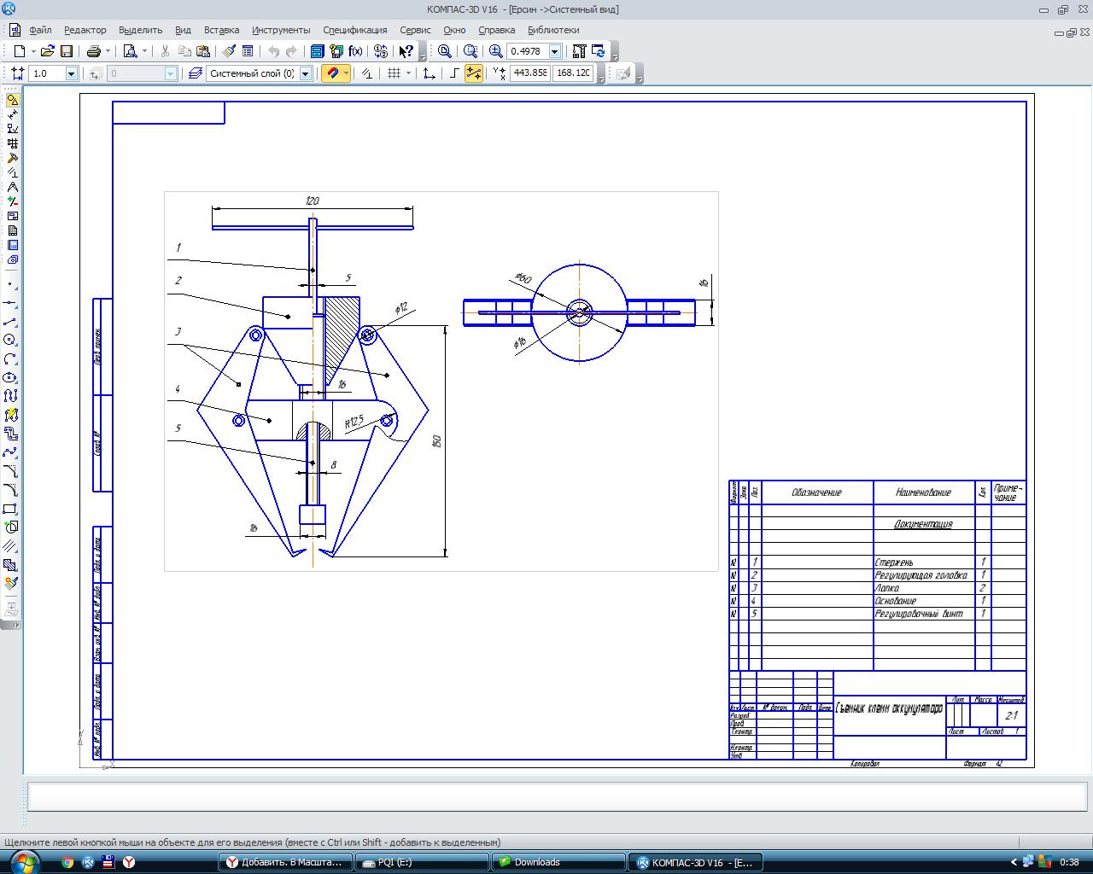Select the Circle drawing tool
This screenshot has width=1093, height=874.
point(11,340)
